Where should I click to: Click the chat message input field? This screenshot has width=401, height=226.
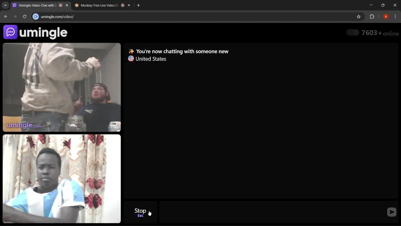[273, 212]
